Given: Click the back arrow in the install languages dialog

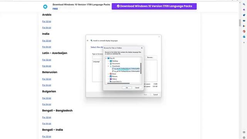Looking at the screenshot, I should tap(88, 41).
